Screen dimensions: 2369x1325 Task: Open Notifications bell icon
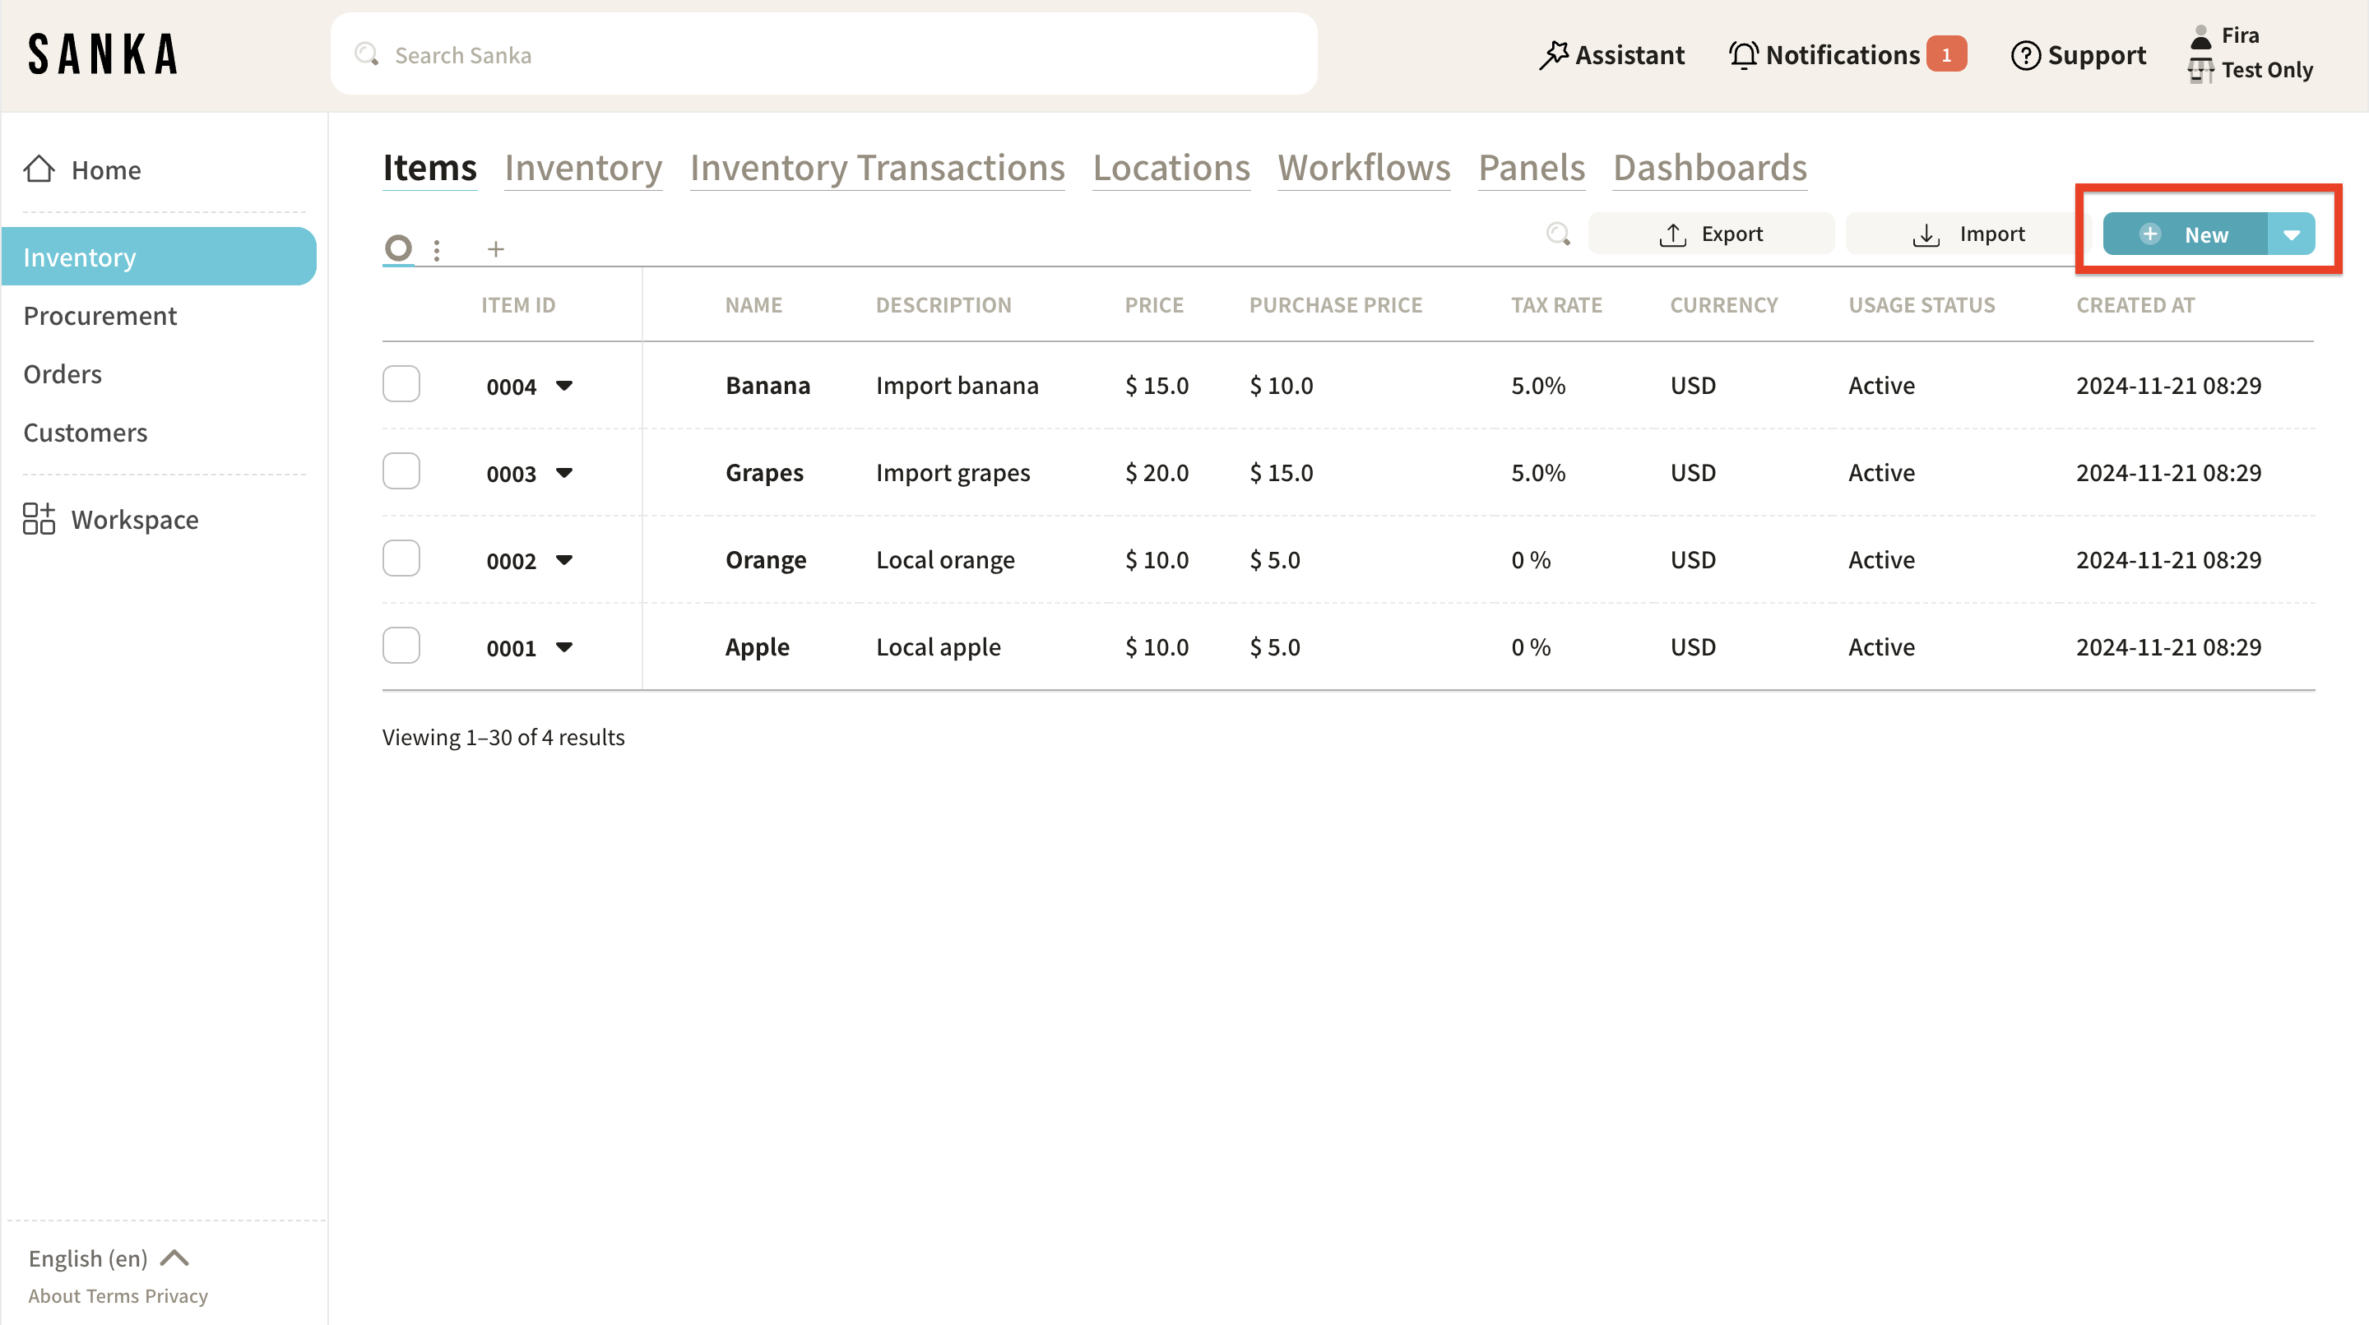click(x=1743, y=55)
